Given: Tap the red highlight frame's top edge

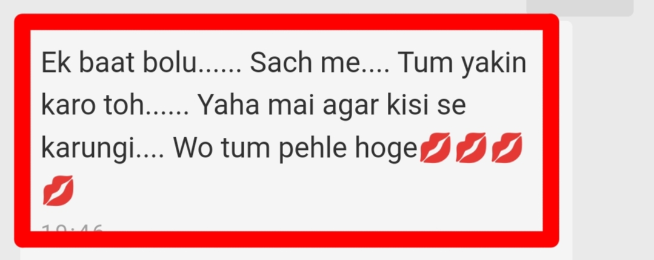Looking at the screenshot, I should [x=287, y=22].
